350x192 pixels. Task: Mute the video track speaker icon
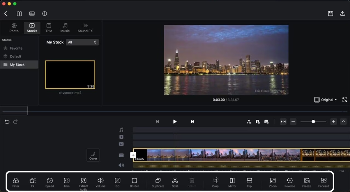pos(121,165)
